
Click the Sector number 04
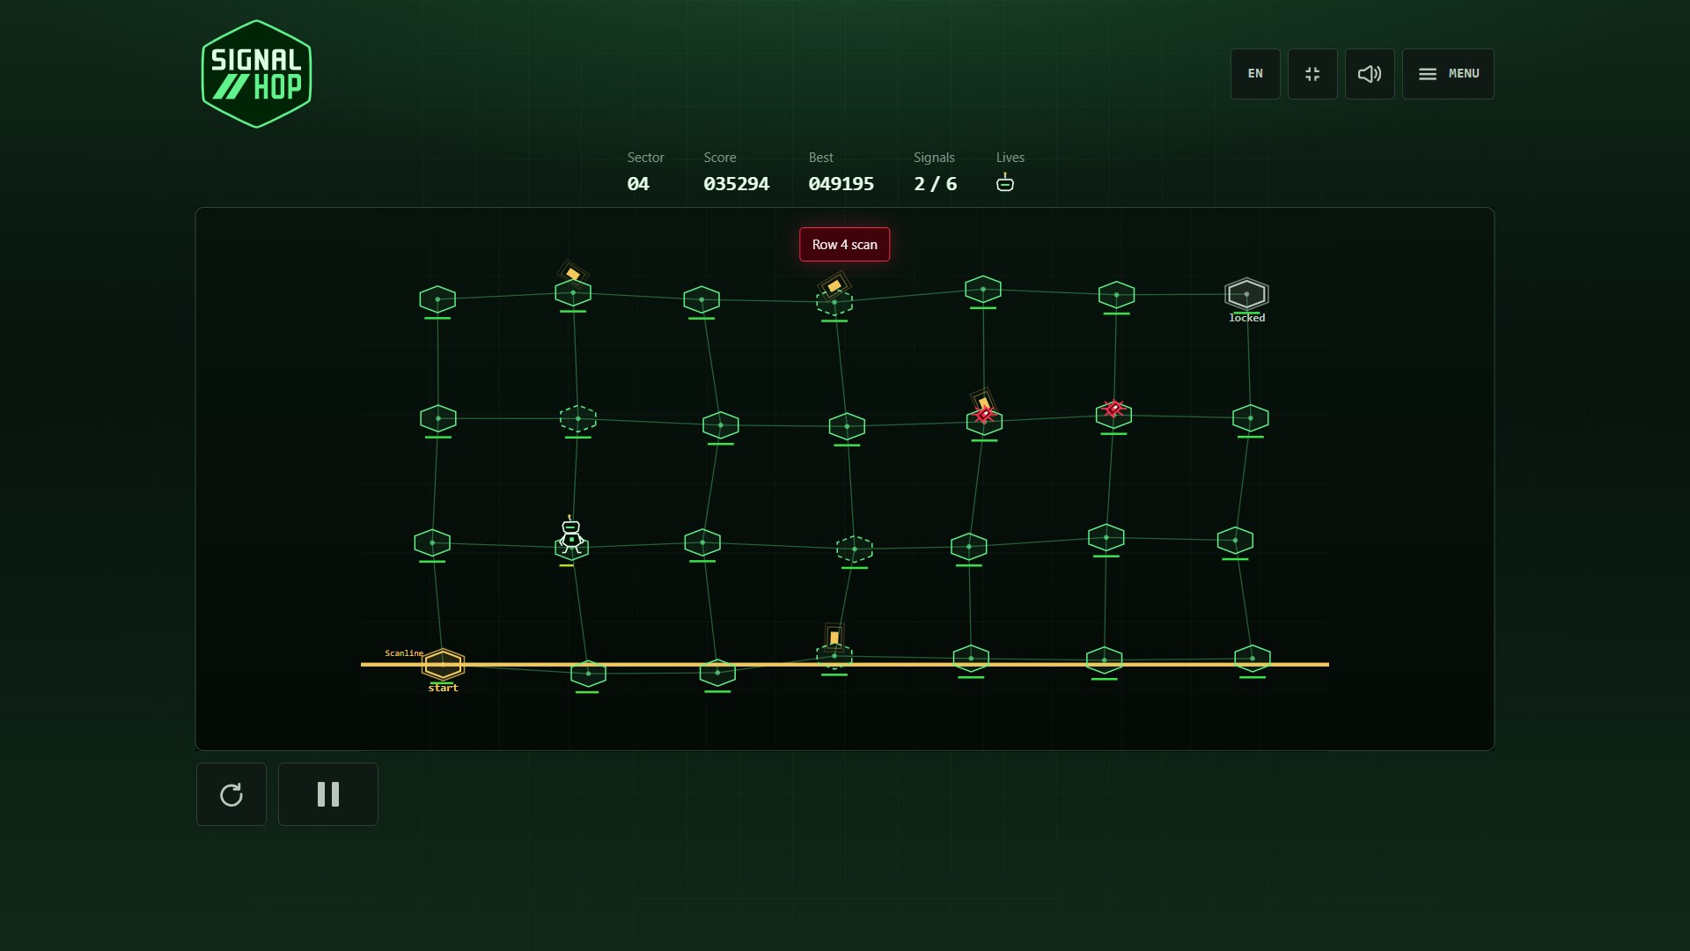pos(638,184)
